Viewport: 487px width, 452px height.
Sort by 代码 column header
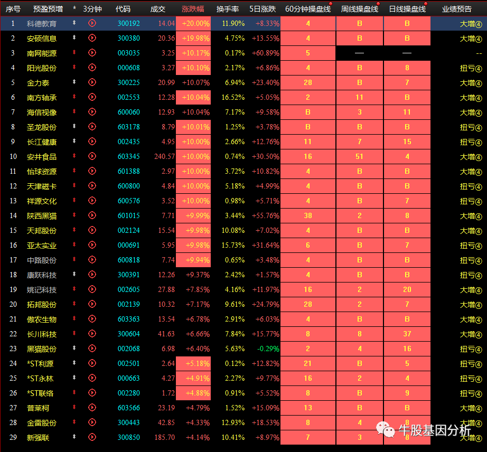click(x=123, y=9)
